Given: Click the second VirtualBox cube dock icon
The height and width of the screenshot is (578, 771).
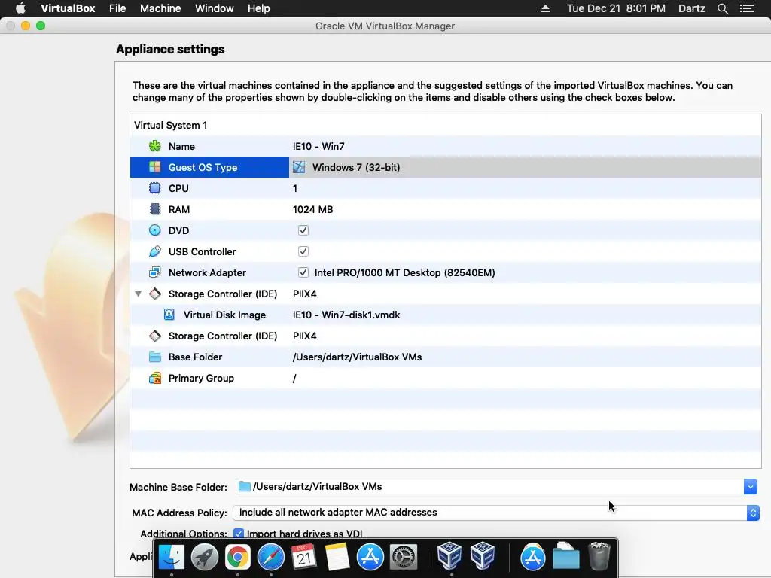Looking at the screenshot, I should pyautogui.click(x=483, y=556).
